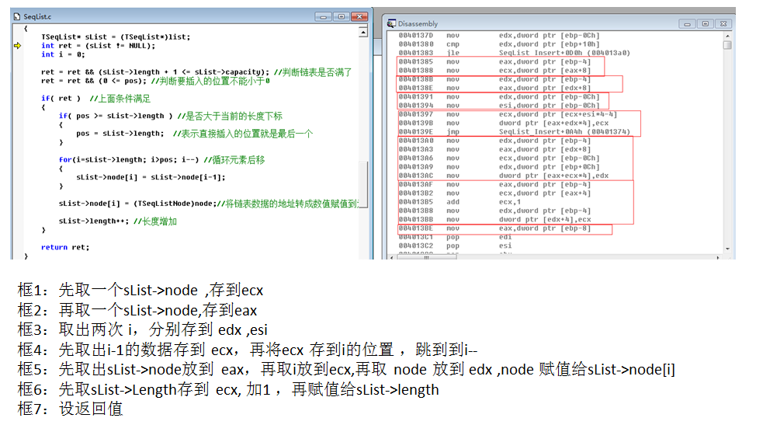Click the 'add ecx,1' line at 004013B5
763x425 pixels.
coord(460,202)
